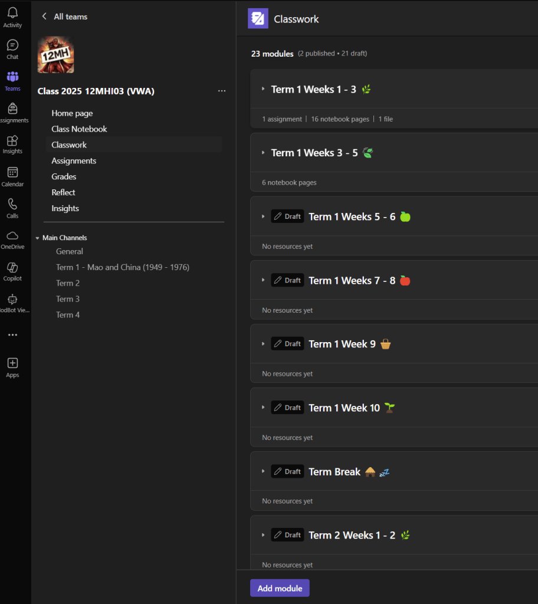Open team options menu next to class name
Screen dimensions: 538x604
222,91
